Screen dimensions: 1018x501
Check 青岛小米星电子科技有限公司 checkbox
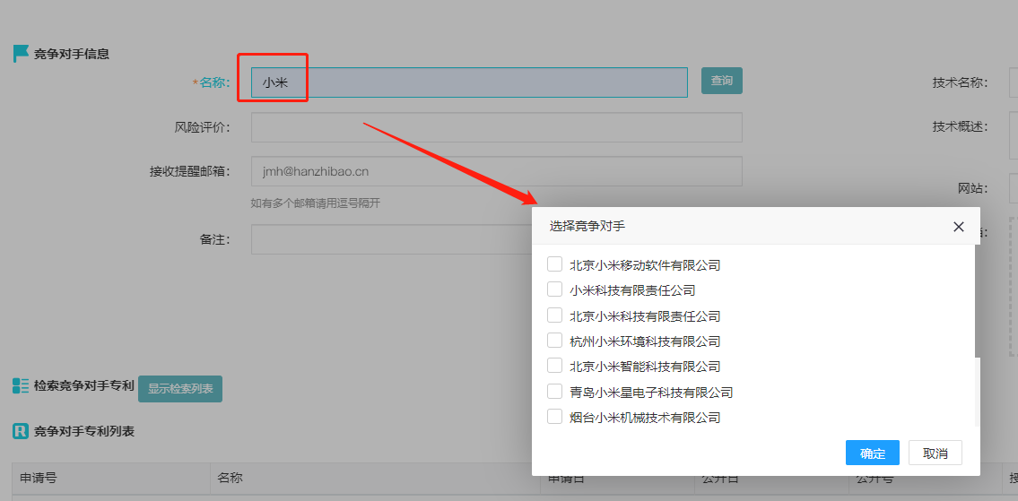point(554,392)
